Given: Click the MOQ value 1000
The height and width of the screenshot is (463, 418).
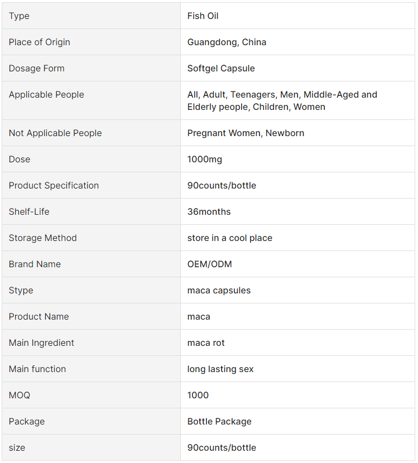Looking at the screenshot, I should tap(198, 396).
